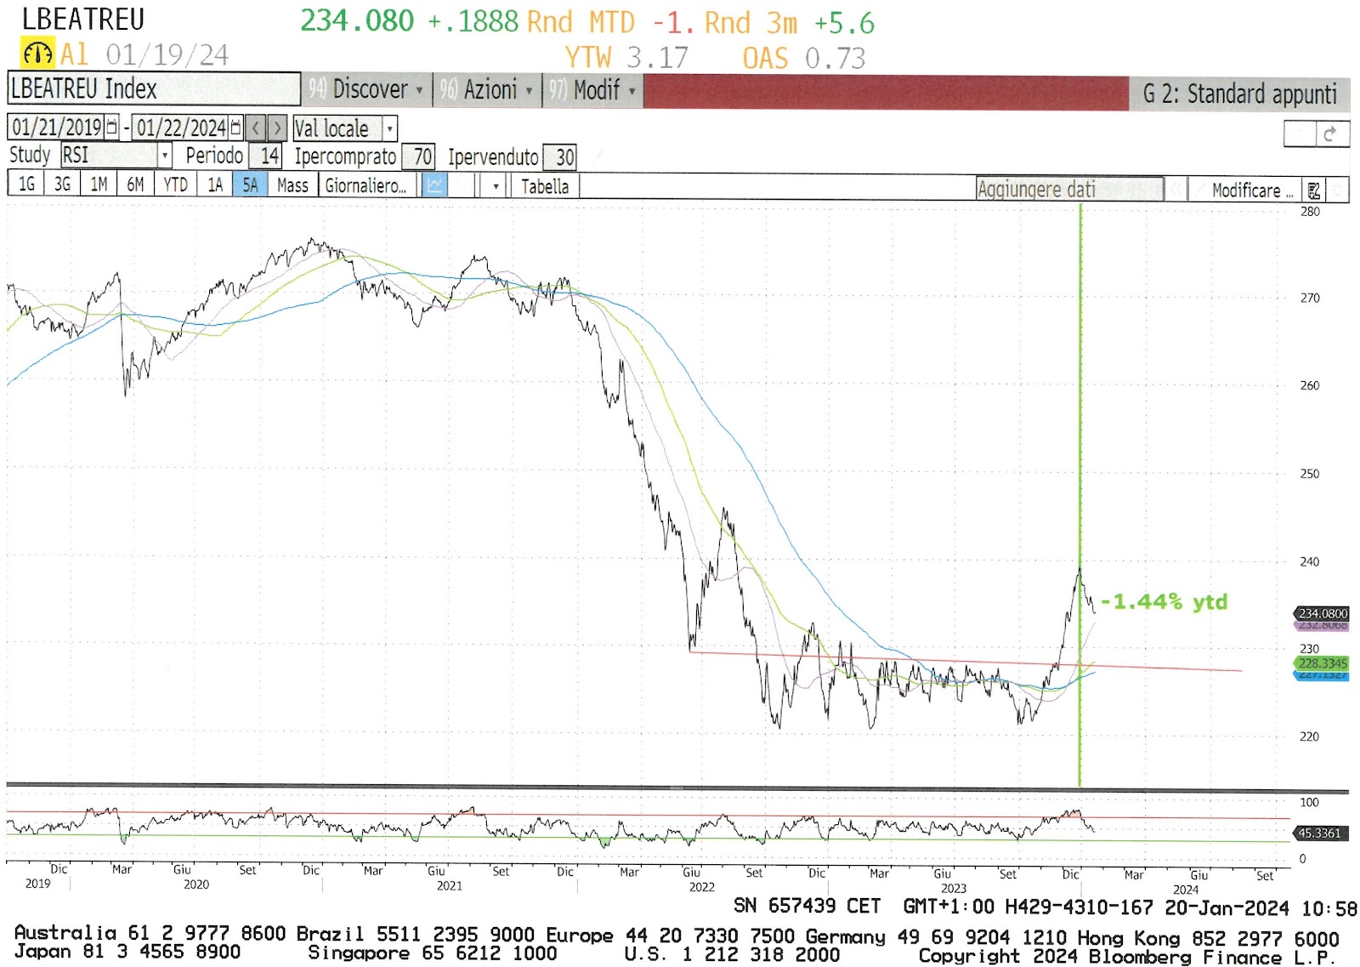
Task: Click the faded gear icon at toolbar end
Action: [x=1338, y=190]
